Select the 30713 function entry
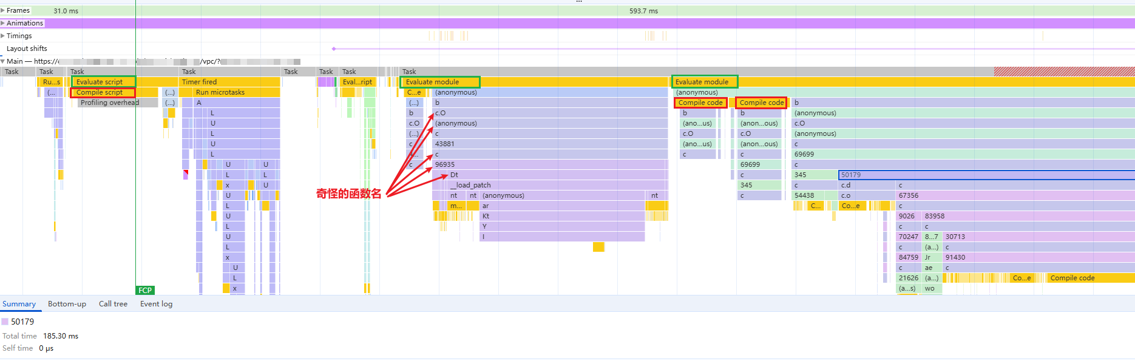 [1038, 237]
